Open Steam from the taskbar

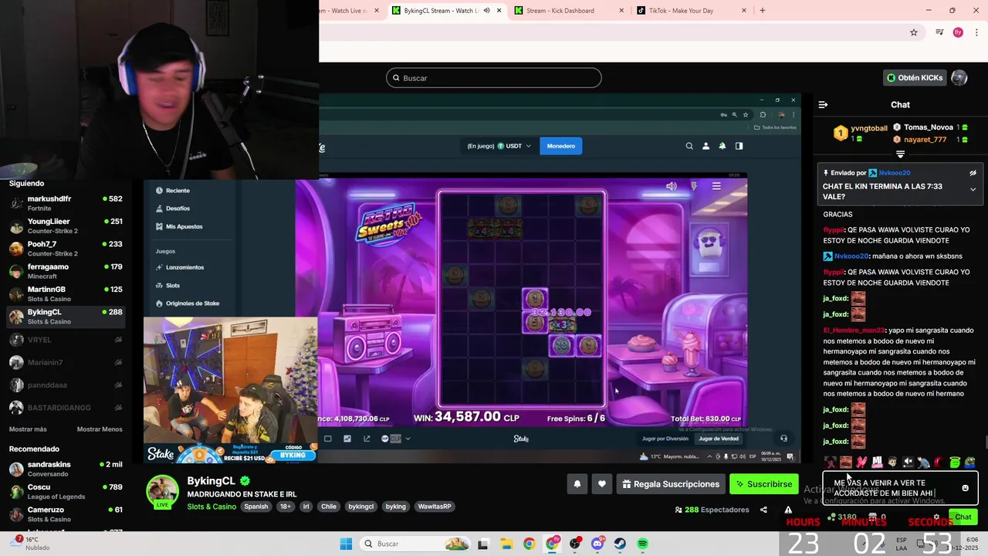(620, 544)
